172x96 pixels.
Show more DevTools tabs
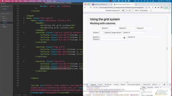coord(159,85)
